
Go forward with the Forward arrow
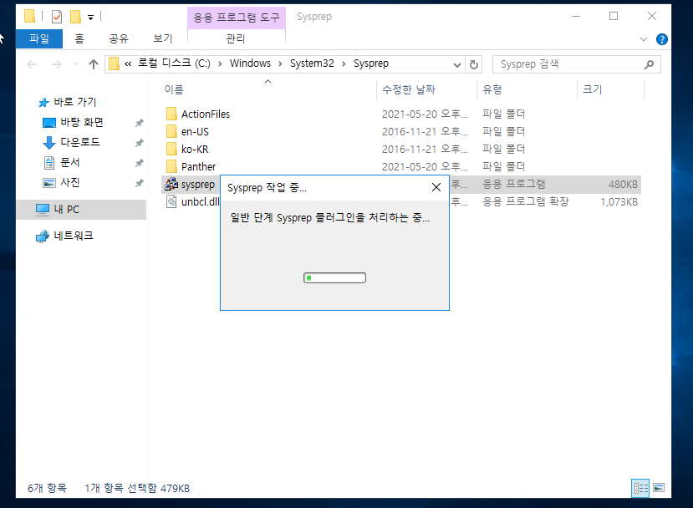(x=57, y=64)
